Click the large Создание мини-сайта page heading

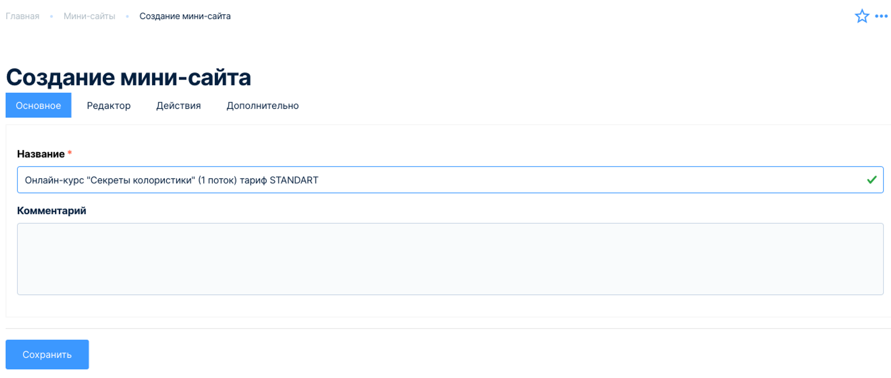click(128, 78)
